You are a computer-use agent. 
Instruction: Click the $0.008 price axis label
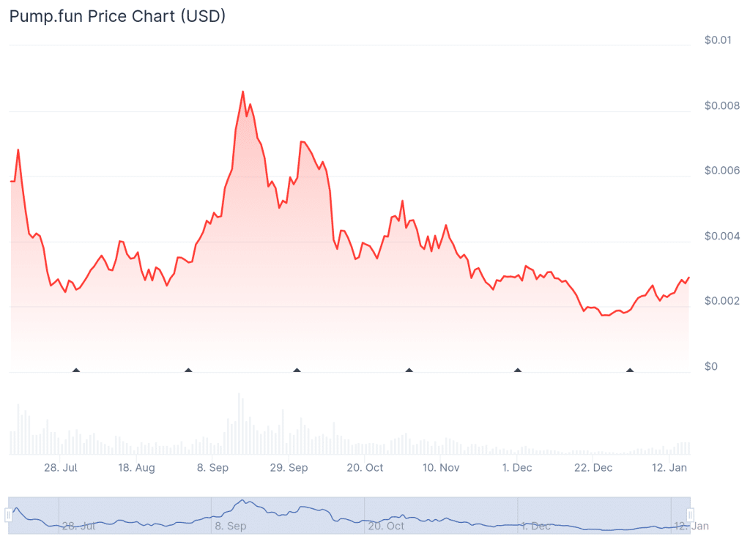tap(721, 106)
